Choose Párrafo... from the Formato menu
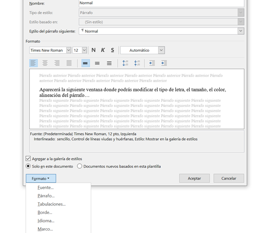 (46, 196)
